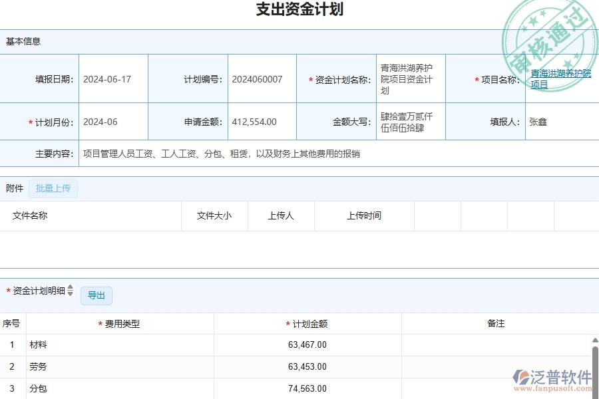Screen dimensions: 599x399
Task: Select the 计划月份 field showing 2024-06
Action: click(x=113, y=121)
